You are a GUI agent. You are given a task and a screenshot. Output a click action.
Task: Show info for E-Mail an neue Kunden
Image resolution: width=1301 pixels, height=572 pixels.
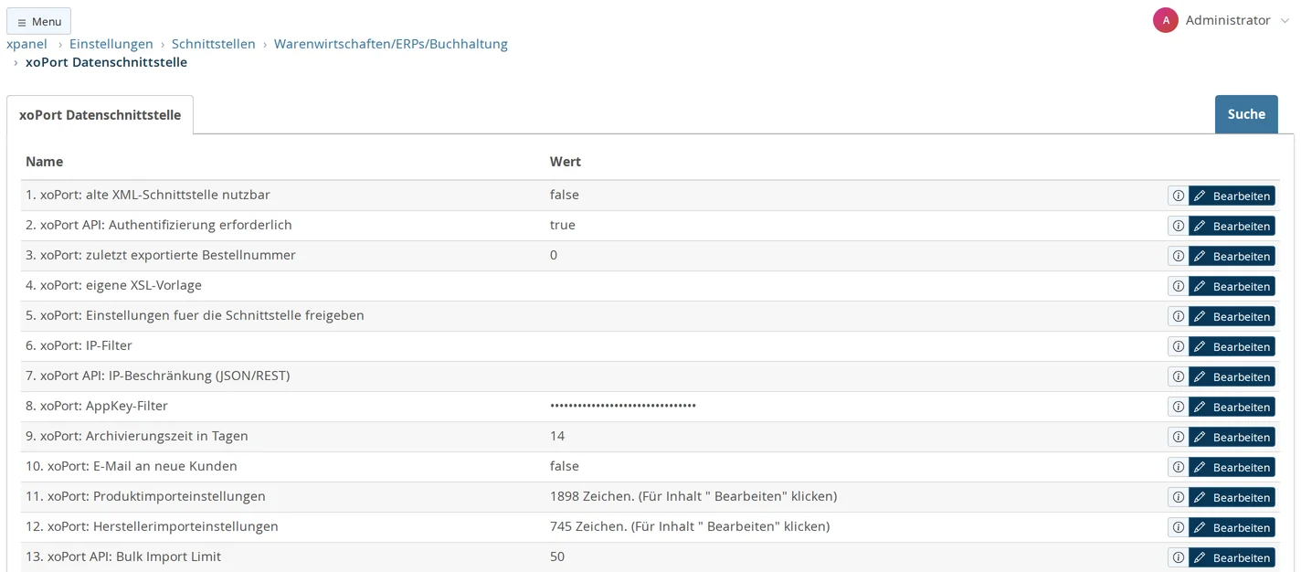[1178, 467]
